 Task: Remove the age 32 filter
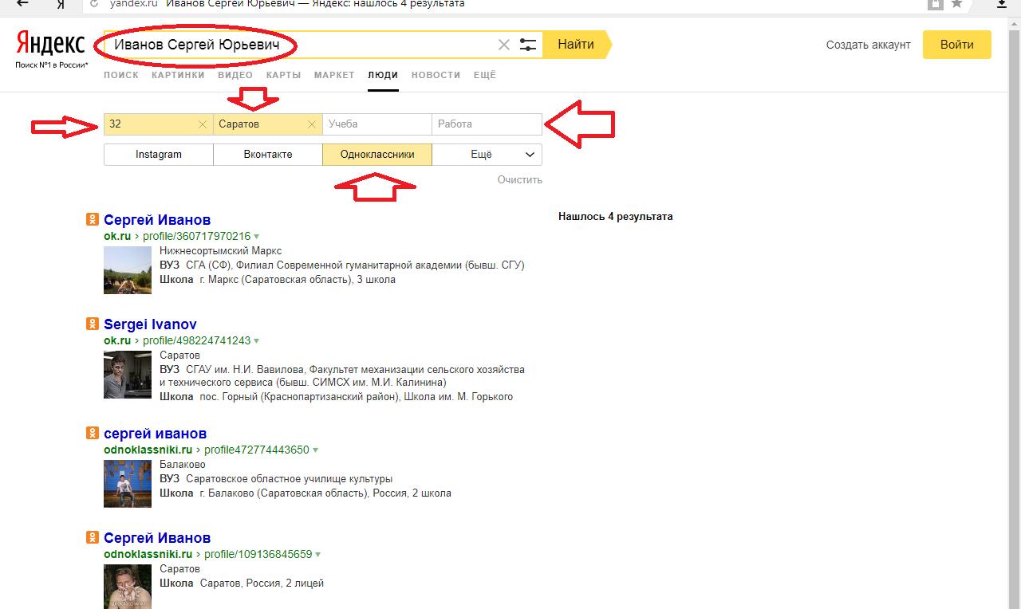coord(203,124)
